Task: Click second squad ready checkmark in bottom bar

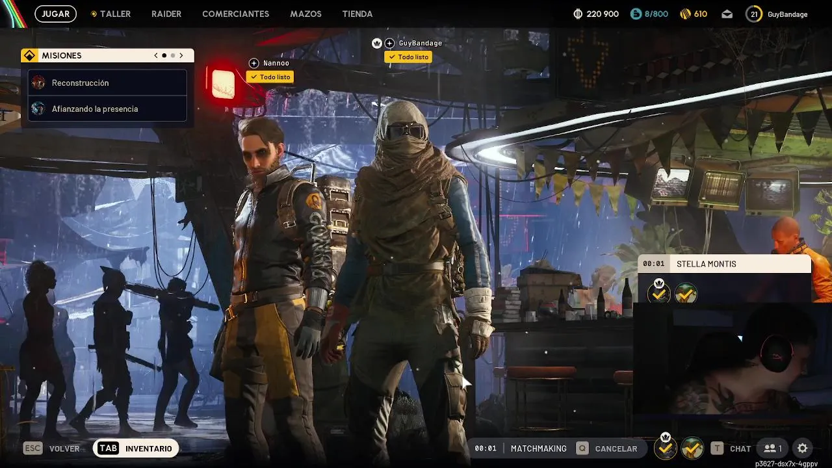Action: tap(692, 448)
